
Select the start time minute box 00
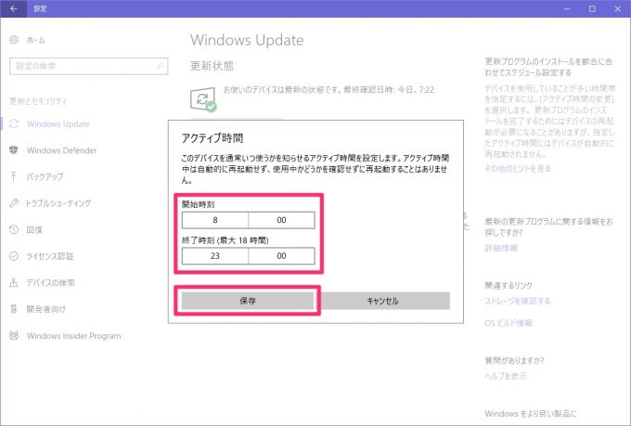click(281, 220)
